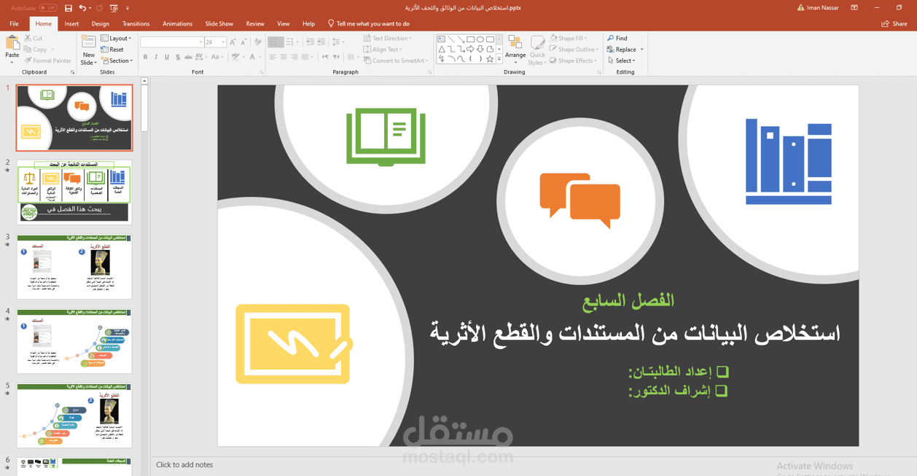
Task: Open the Layout dropdown
Action: [x=117, y=38]
